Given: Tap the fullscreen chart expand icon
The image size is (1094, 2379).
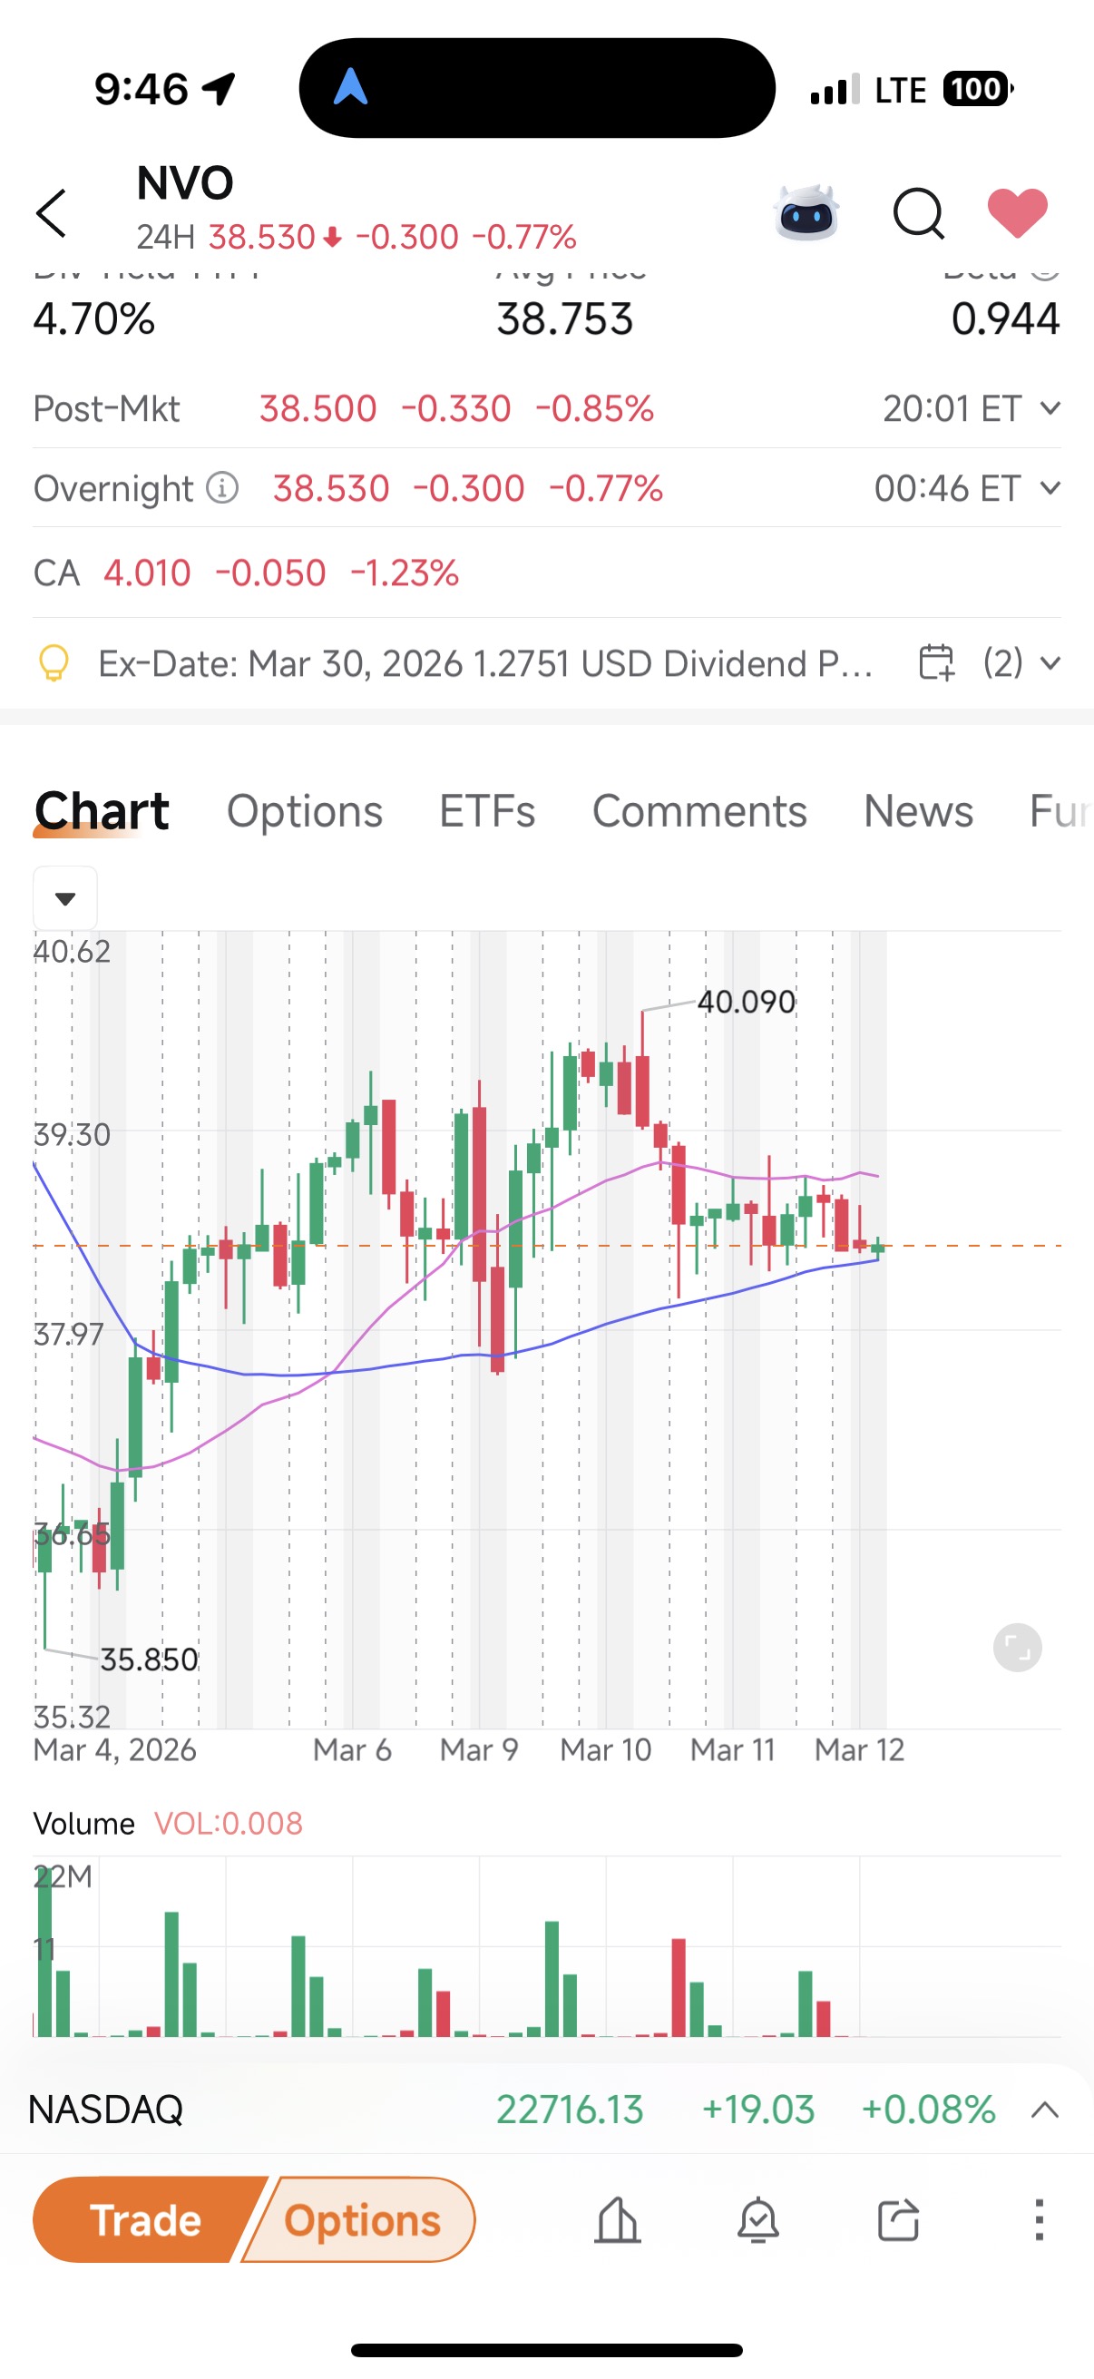Looking at the screenshot, I should 1018,1648.
